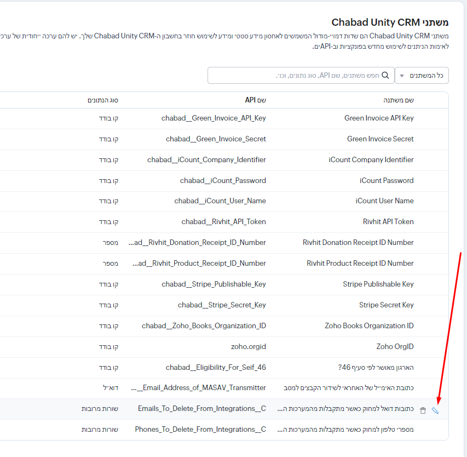The height and width of the screenshot is (457, 467).
Task: Click the סוג הנתונים column header
Action: [x=103, y=100]
